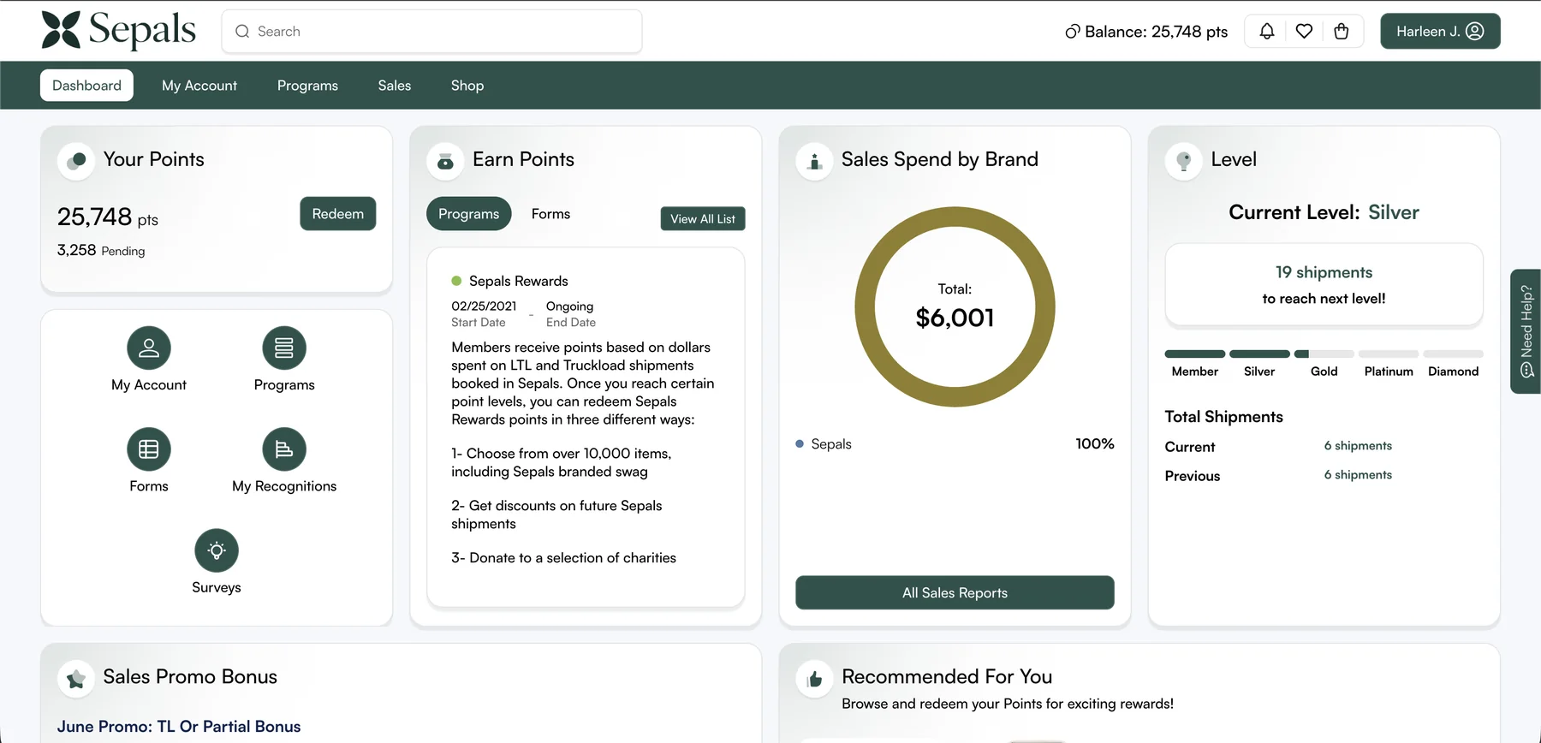Image resolution: width=1541 pixels, height=743 pixels.
Task: Open the Dashboard nav tab
Action: pos(86,86)
